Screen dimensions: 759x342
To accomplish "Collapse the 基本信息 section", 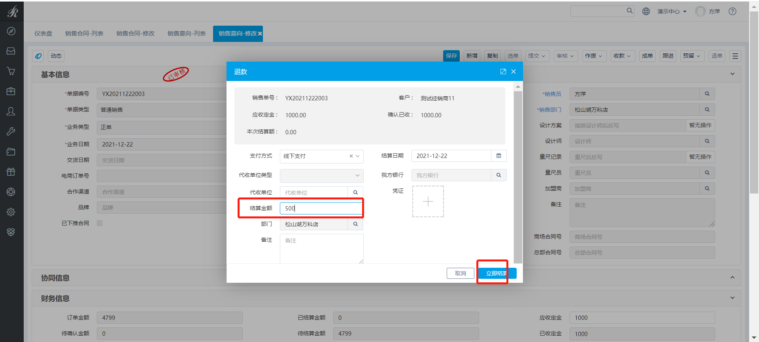I will 733,74.
